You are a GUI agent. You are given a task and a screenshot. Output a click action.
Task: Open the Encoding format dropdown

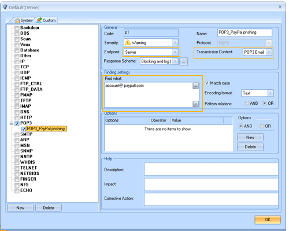point(270,93)
